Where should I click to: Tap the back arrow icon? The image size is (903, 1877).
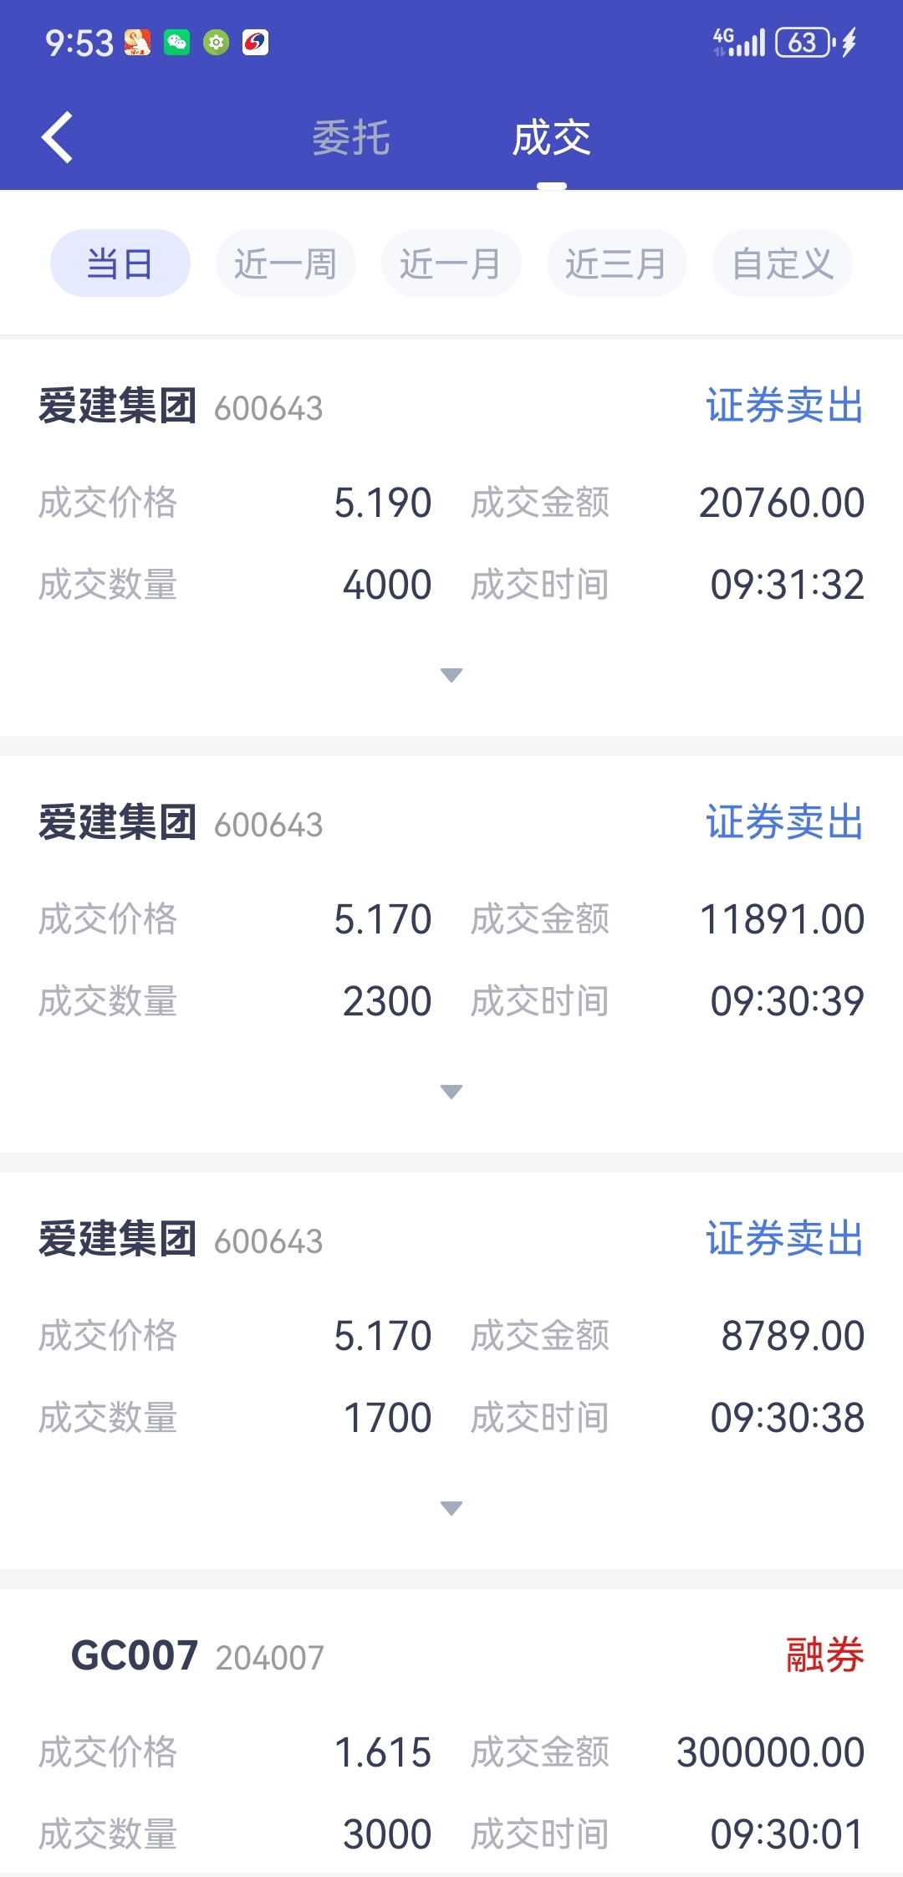click(57, 137)
